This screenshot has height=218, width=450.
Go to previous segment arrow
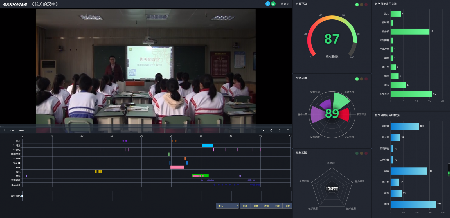[271, 130]
